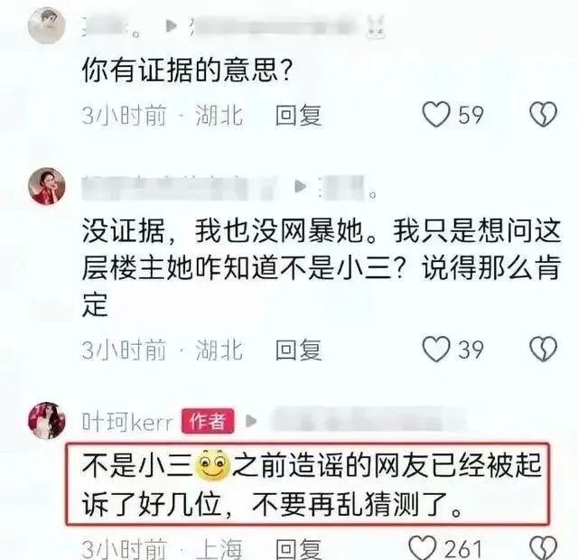The width and height of the screenshot is (578, 560).
Task: Tap reply arrow next to 作者 badge
Action: click(x=251, y=421)
